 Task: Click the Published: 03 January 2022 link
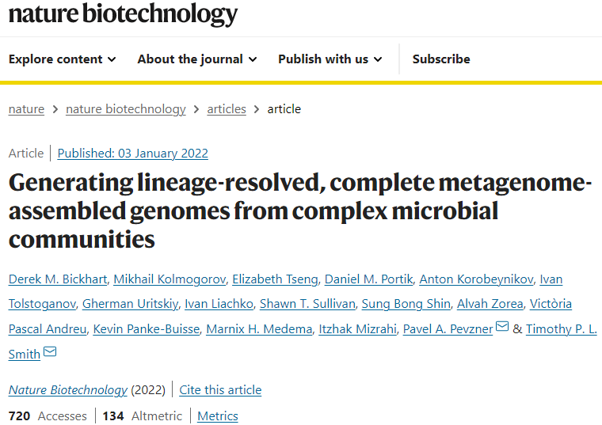(x=133, y=154)
